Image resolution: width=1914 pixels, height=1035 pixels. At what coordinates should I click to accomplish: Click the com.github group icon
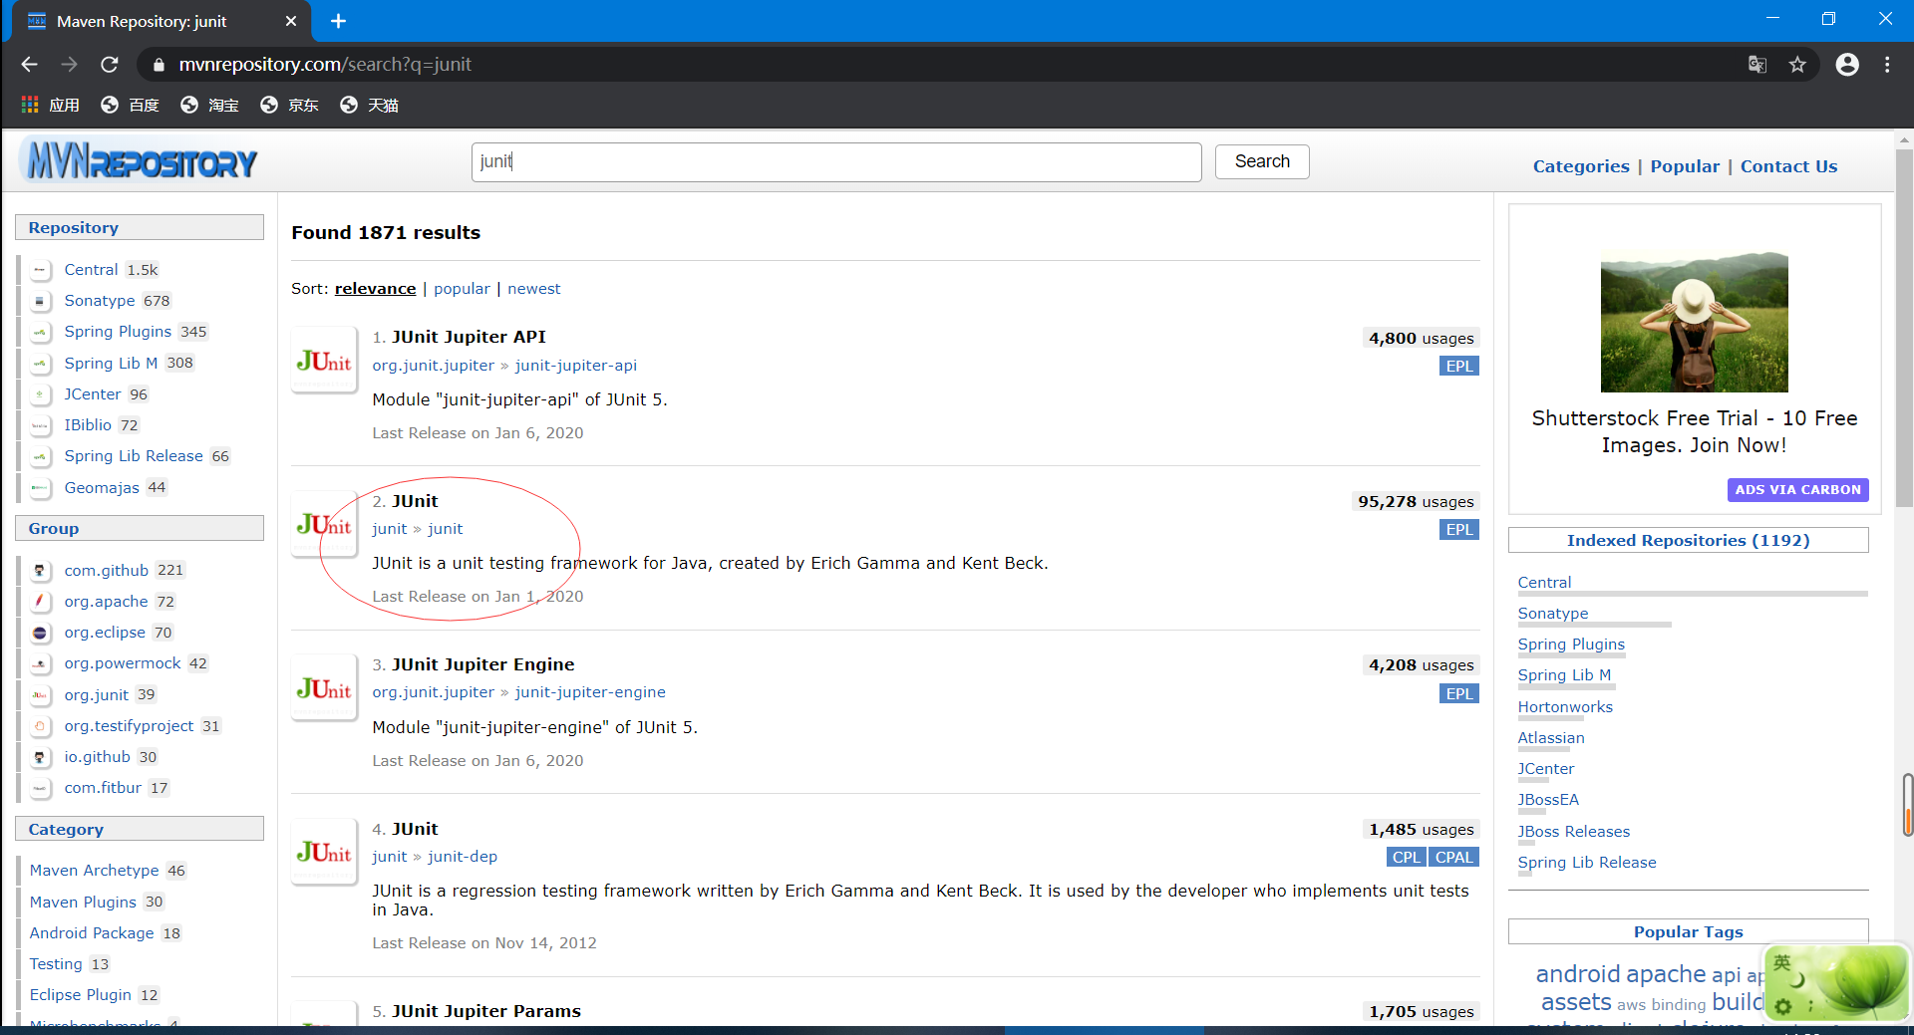click(x=40, y=571)
